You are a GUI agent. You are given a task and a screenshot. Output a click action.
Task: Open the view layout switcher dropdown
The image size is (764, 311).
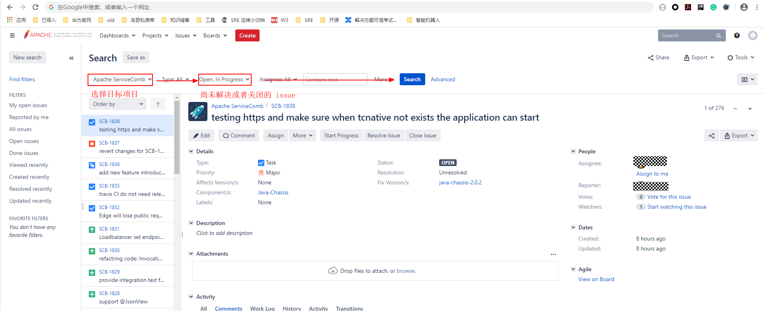[x=747, y=80]
